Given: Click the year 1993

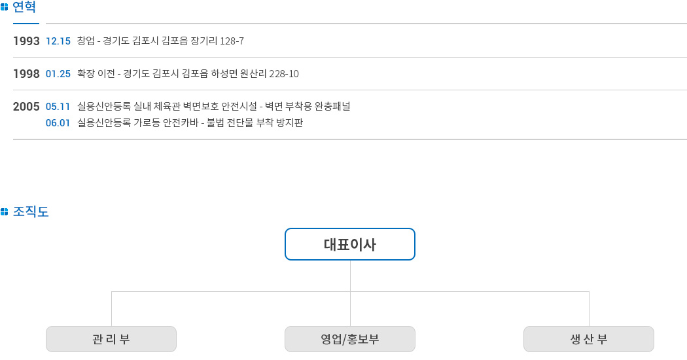Looking at the screenshot, I should click(26, 41).
